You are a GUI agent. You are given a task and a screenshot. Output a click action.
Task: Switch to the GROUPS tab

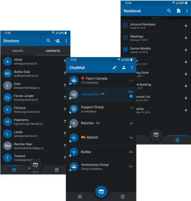(x=18, y=51)
